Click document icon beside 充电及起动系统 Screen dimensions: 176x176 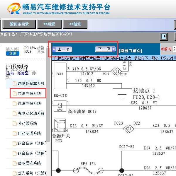(x=15, y=114)
